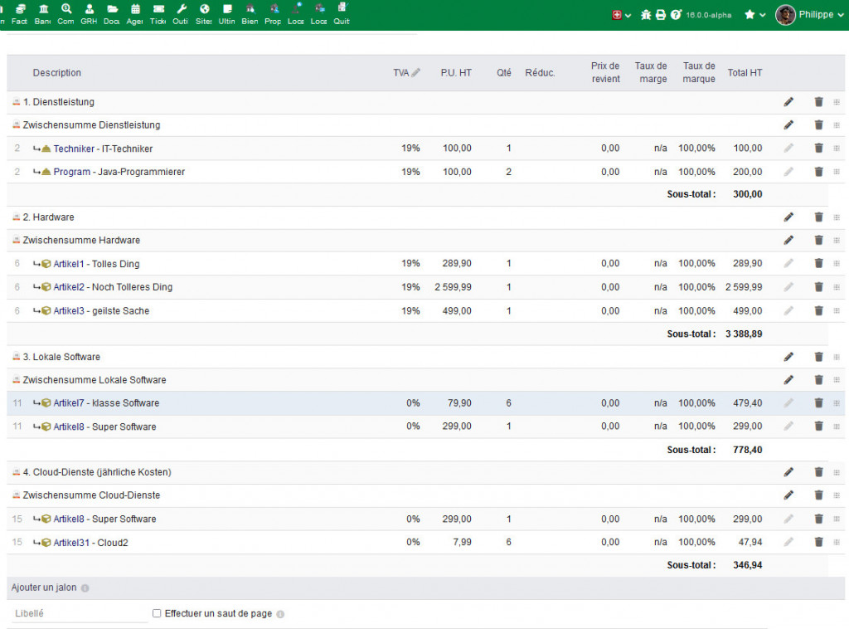Open product link Artikel7 - klasse Software
The width and height of the screenshot is (849, 629).
[x=106, y=403]
